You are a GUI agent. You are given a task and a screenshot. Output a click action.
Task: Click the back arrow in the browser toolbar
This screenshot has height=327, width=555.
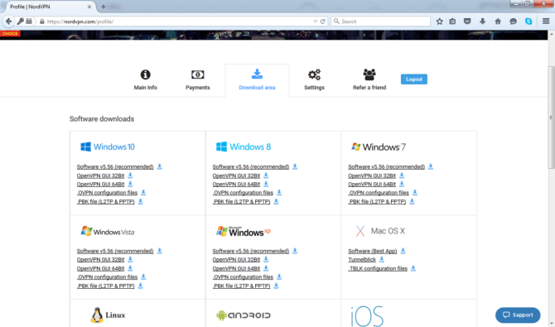[8, 22]
